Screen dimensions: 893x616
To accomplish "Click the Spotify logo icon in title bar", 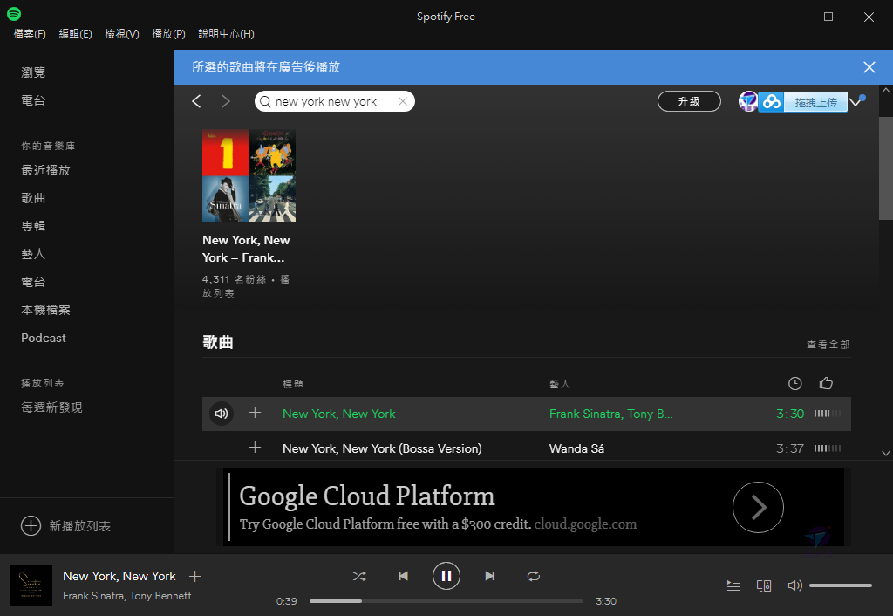I will coord(14,14).
